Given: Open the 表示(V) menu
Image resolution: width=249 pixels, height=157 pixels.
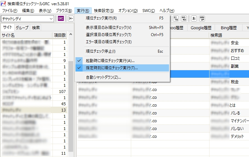Looking at the screenshot, I should pos(45,11).
